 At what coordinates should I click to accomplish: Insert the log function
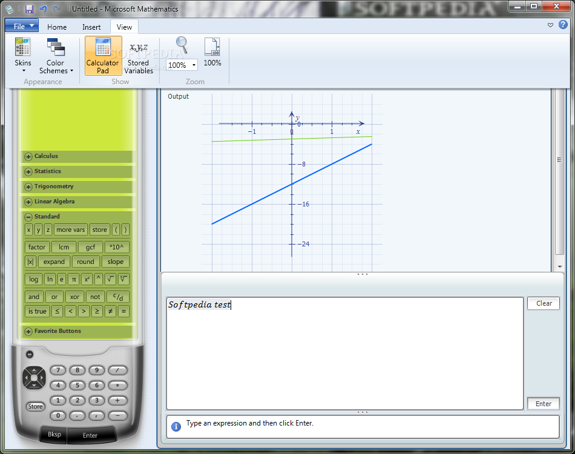(33, 280)
